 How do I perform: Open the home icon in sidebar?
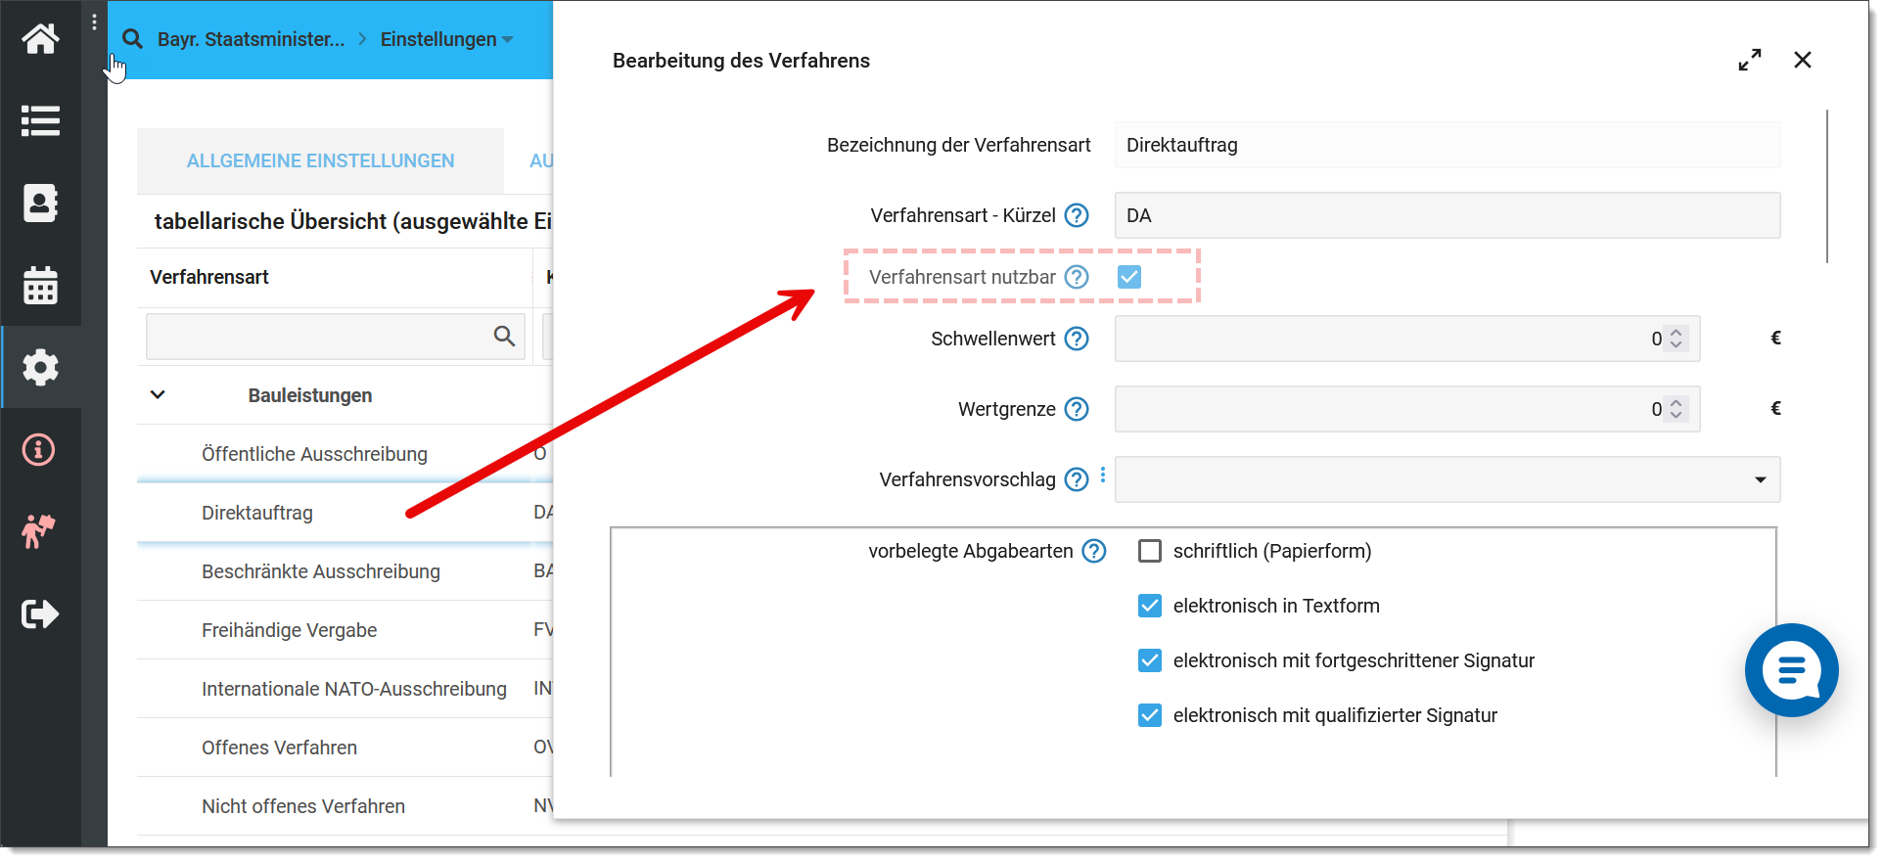pyautogui.click(x=40, y=39)
